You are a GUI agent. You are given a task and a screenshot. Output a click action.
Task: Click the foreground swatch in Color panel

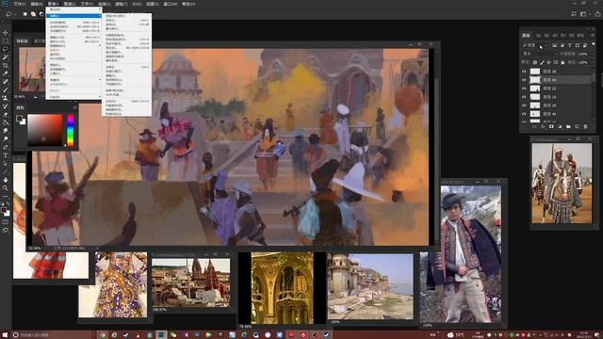[19, 119]
